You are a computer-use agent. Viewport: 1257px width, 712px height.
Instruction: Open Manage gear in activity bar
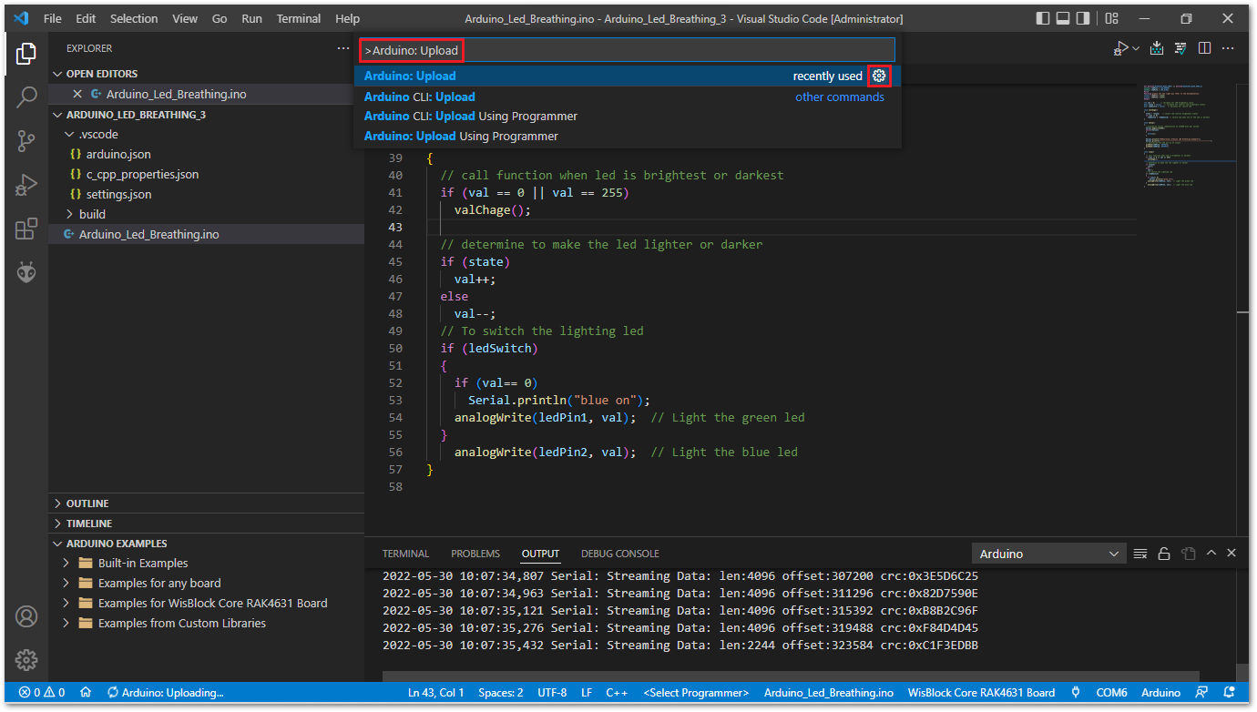click(26, 660)
